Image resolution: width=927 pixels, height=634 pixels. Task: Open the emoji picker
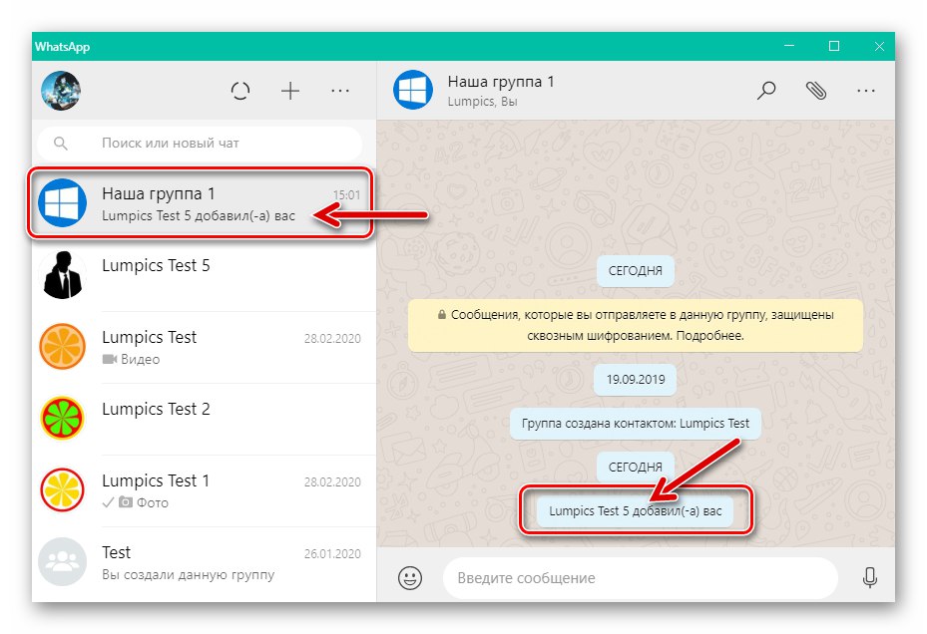(x=410, y=578)
